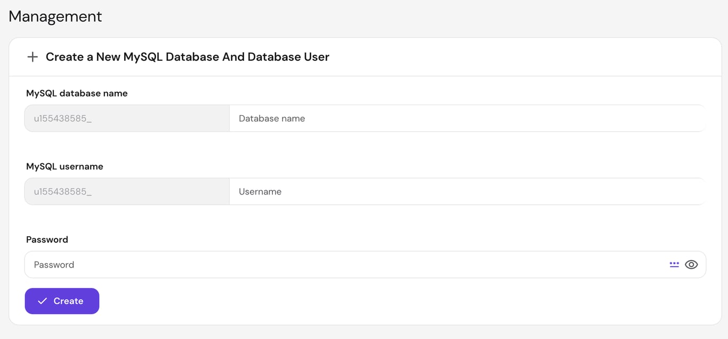Click the Create a New MySQL Database And Database User heading

tap(188, 57)
